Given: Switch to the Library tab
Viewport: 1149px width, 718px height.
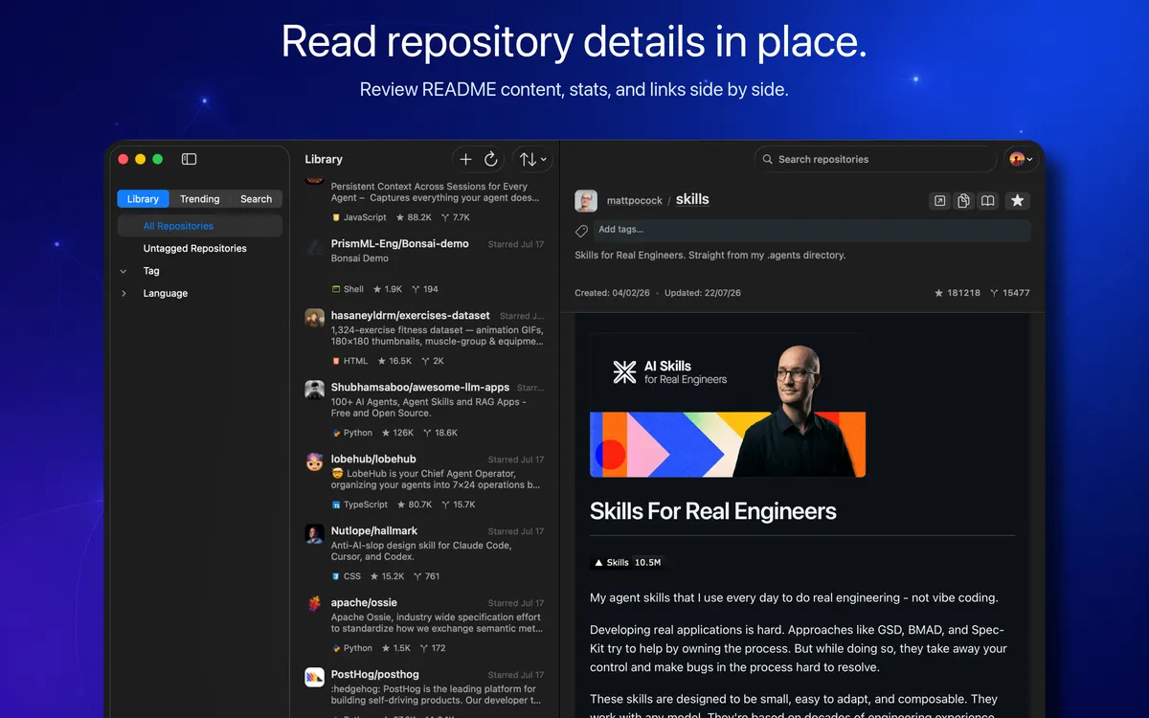Looking at the screenshot, I should 143,199.
